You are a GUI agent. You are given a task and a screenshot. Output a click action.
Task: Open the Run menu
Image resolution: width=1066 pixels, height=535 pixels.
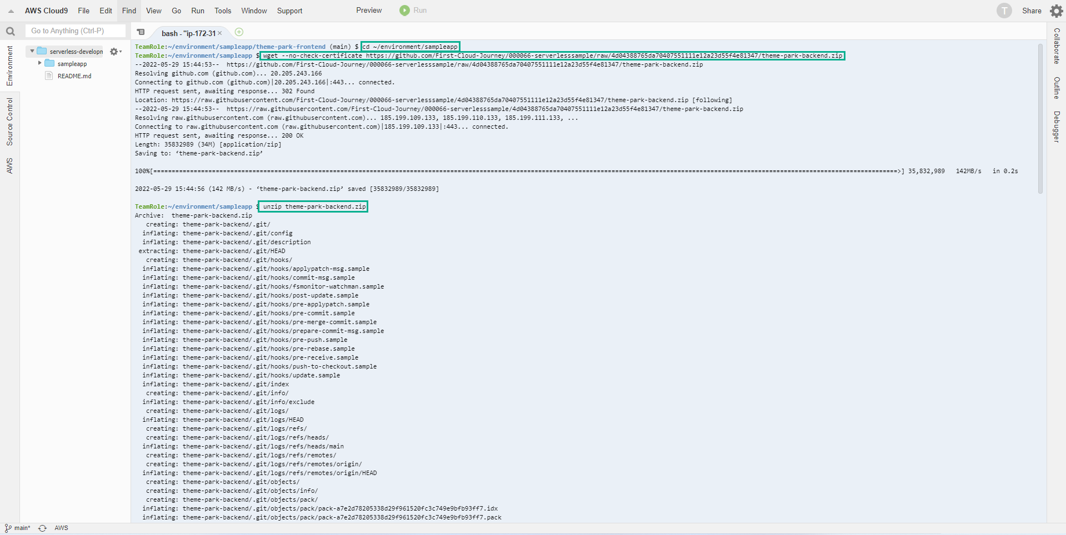click(x=198, y=11)
